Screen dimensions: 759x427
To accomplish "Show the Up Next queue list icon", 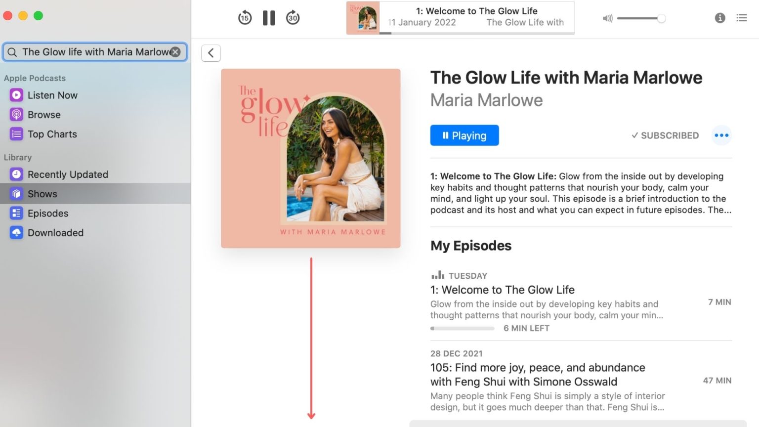I will (742, 18).
